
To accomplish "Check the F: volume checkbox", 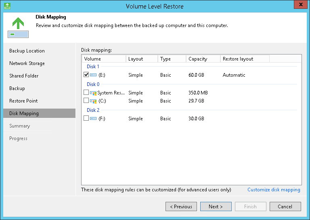I will [86, 119].
